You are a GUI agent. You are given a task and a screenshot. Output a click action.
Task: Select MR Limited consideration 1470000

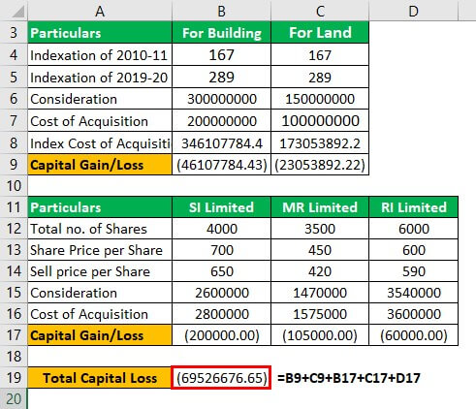pyautogui.click(x=320, y=293)
